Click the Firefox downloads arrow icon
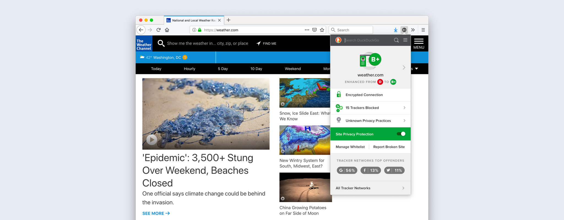 [395, 30]
